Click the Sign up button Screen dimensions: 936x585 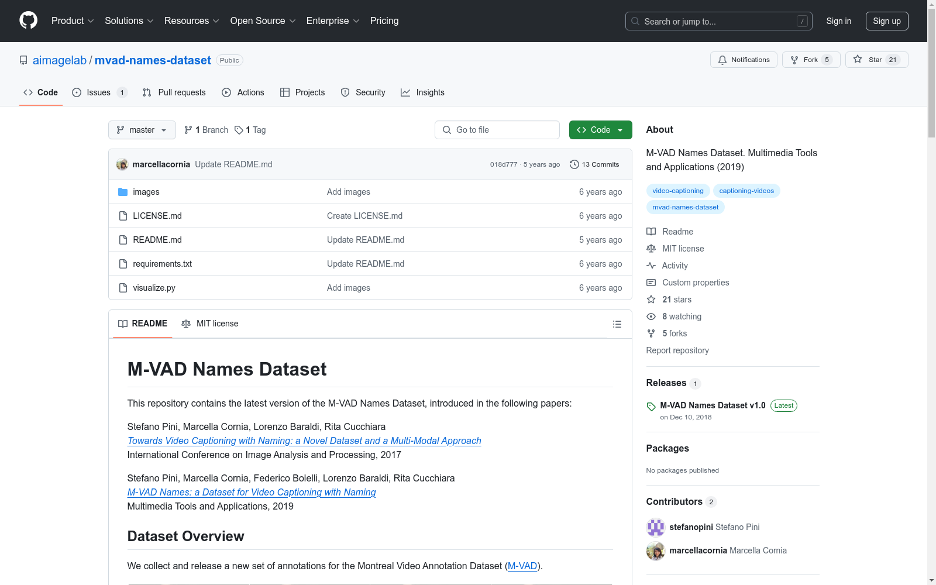[887, 21]
